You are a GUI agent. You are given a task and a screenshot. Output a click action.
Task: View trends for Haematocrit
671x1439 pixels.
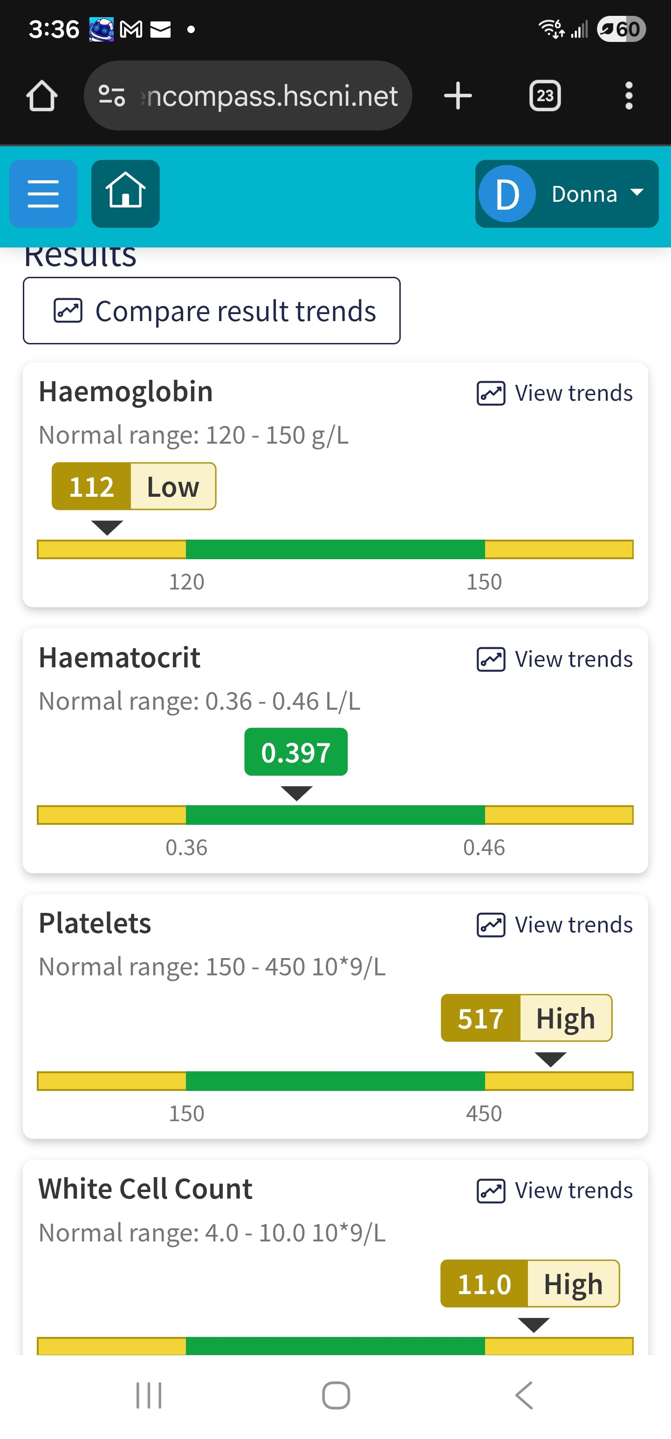554,659
